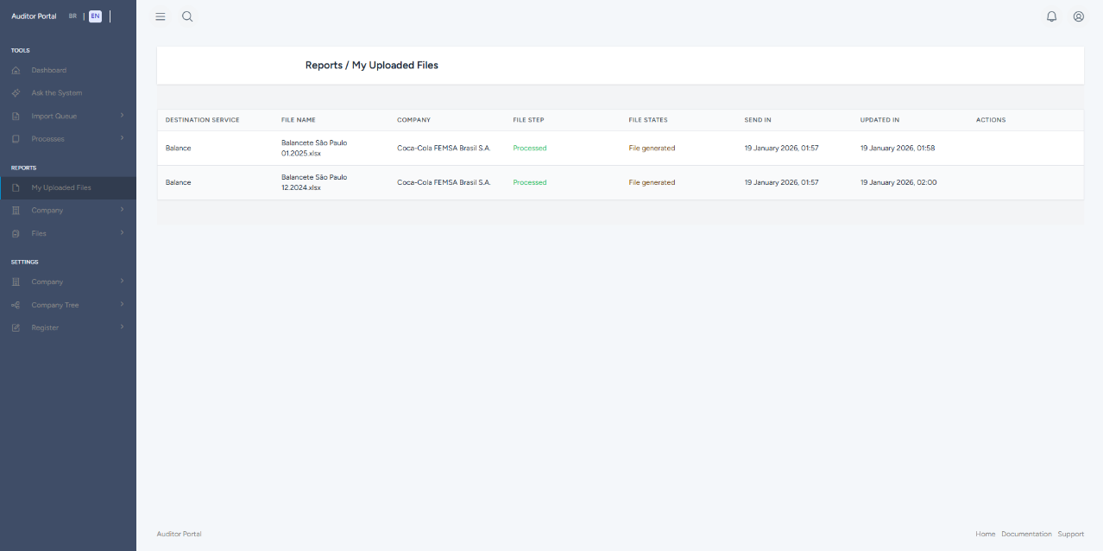Image resolution: width=1103 pixels, height=551 pixels.
Task: Click the Files icon under Reports
Action: (16, 233)
